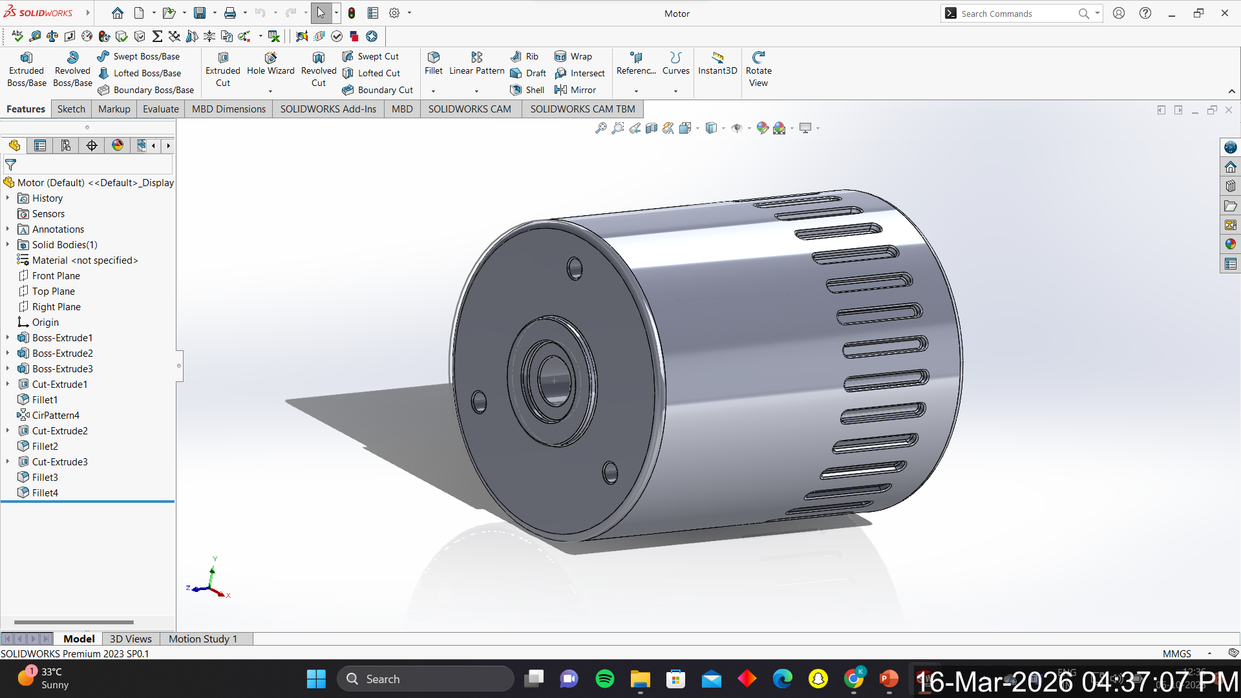This screenshot has height=698, width=1241.
Task: Activate the Section View icon
Action: pos(652,128)
